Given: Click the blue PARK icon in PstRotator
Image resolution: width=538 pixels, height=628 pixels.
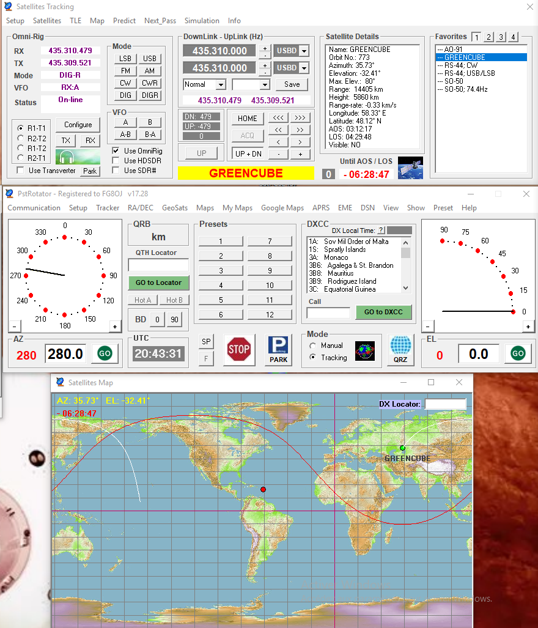Looking at the screenshot, I should tap(279, 350).
